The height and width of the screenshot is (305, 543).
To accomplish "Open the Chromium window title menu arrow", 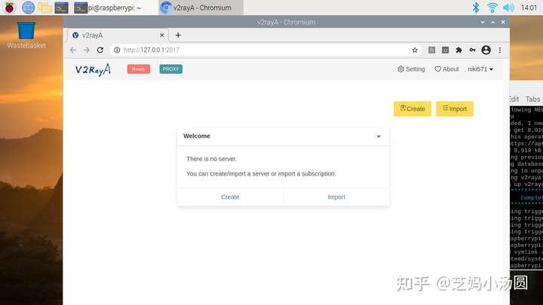I will tap(483, 22).
